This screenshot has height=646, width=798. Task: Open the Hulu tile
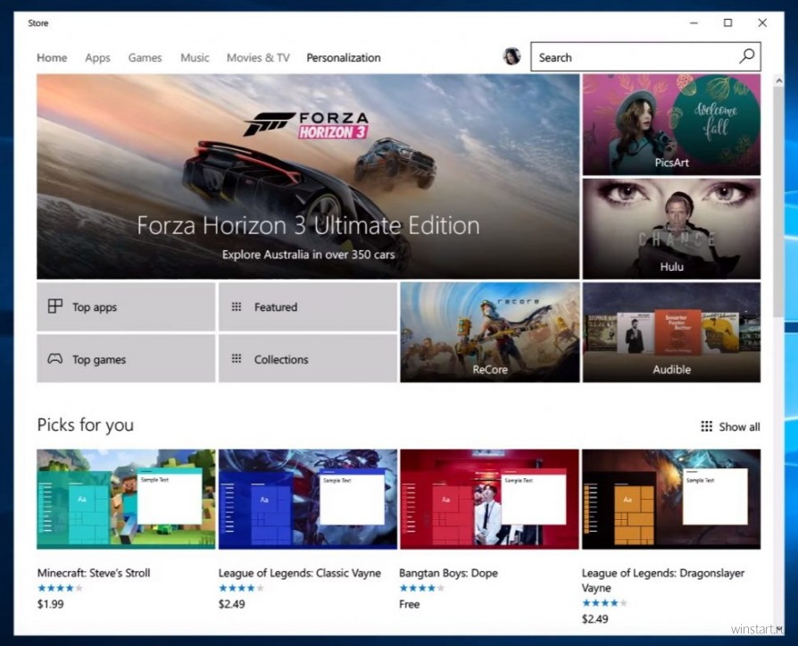point(671,228)
